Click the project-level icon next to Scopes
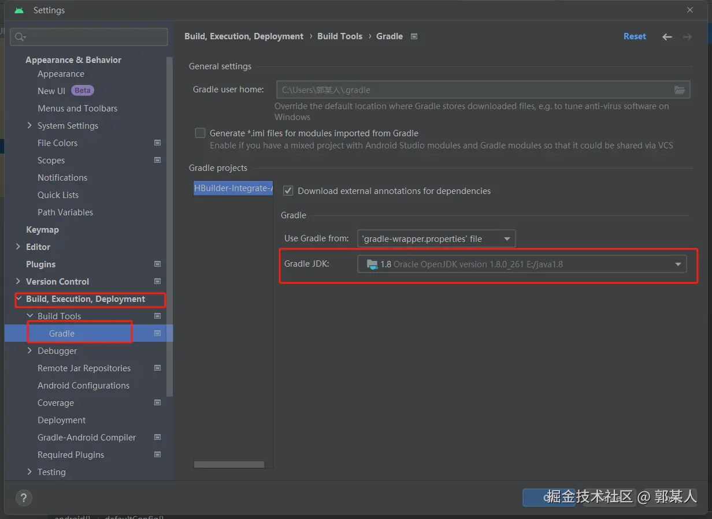Screen dimensions: 712x519 (x=157, y=160)
